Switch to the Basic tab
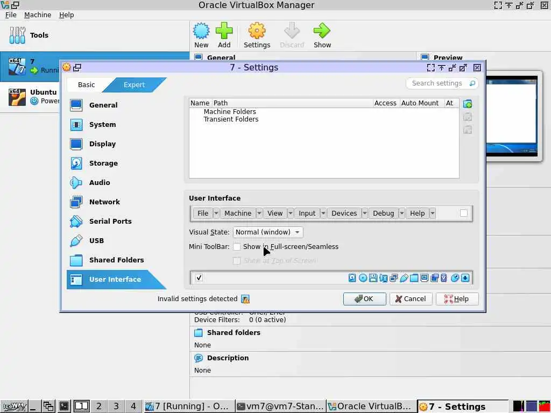Screen dimensions: 551x413 click(87, 84)
